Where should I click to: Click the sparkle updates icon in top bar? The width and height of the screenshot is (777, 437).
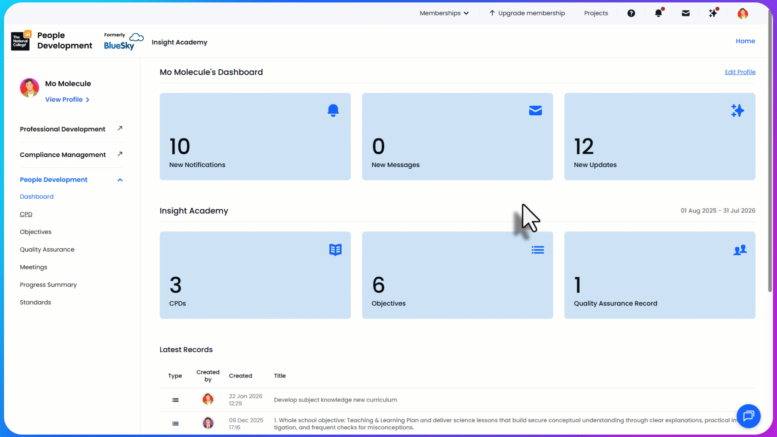[x=713, y=13]
